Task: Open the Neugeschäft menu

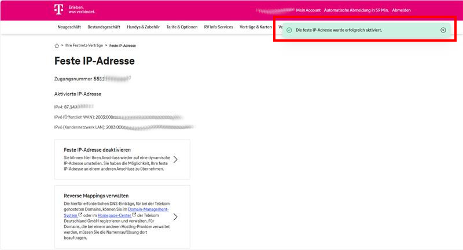Action: coord(69,27)
